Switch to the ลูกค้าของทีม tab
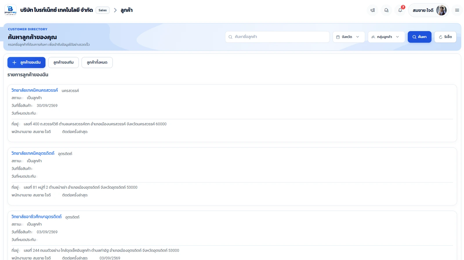 [64, 62]
